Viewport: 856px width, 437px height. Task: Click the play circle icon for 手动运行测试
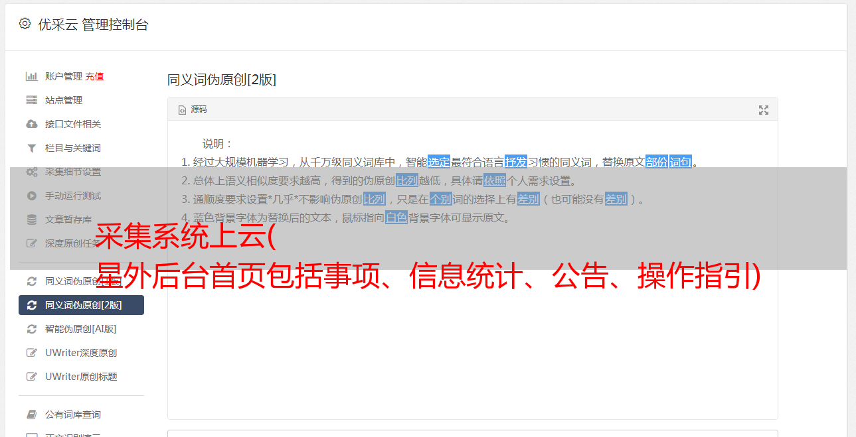pos(31,196)
